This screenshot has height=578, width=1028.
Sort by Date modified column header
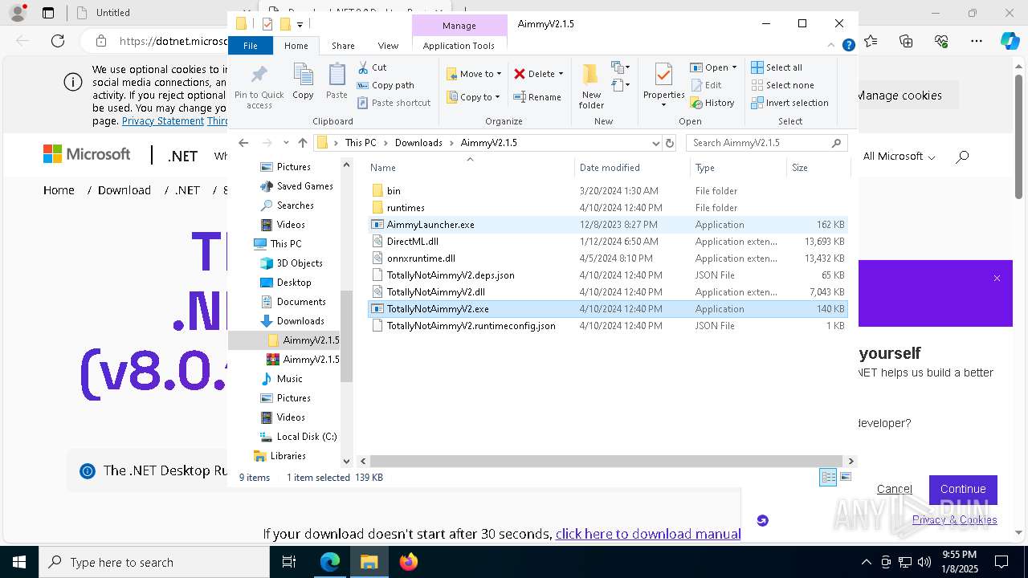(632, 168)
